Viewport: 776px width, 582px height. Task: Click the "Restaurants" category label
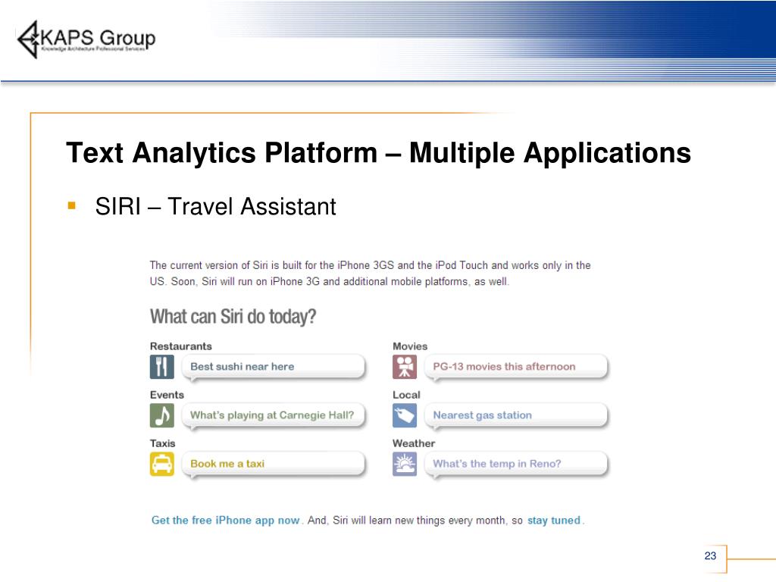click(180, 346)
